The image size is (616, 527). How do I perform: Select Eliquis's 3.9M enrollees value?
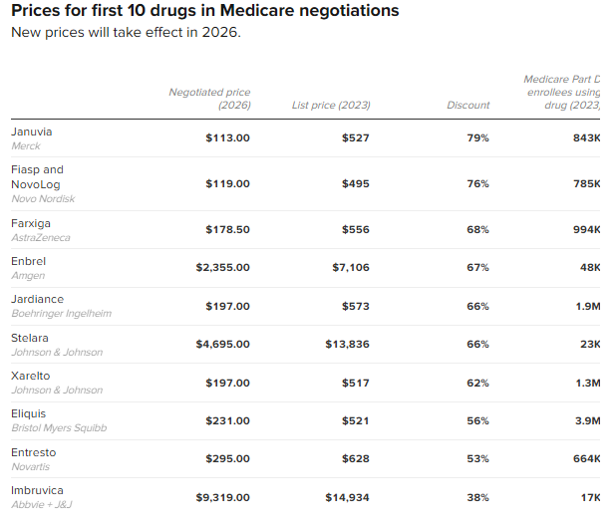pos(588,421)
